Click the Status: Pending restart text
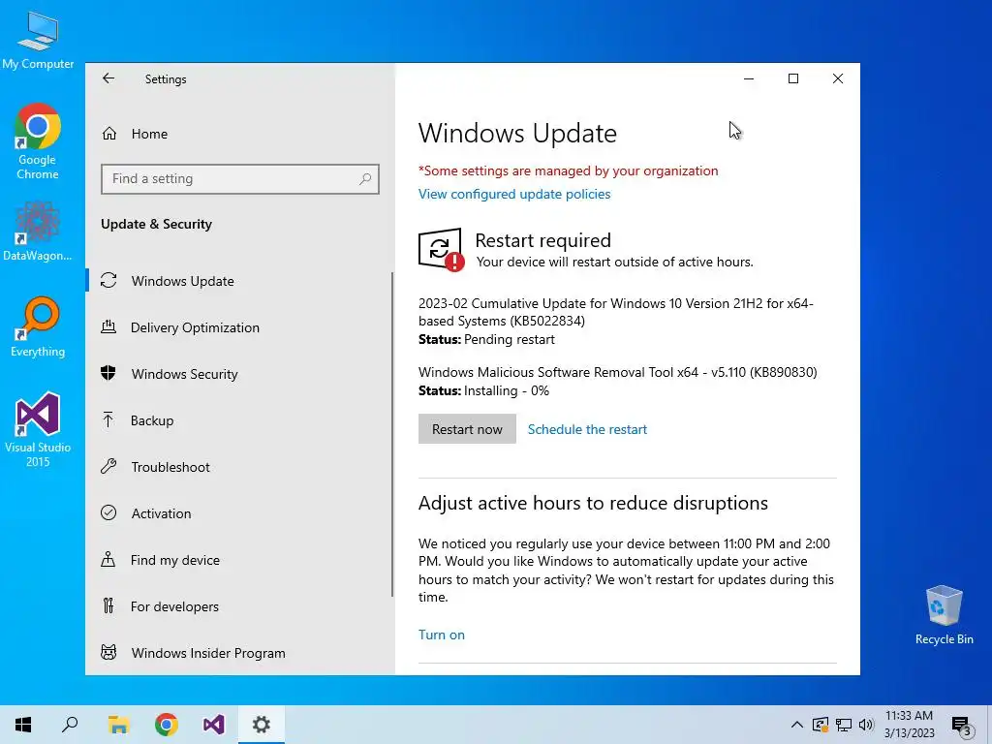This screenshot has height=744, width=992. click(486, 340)
